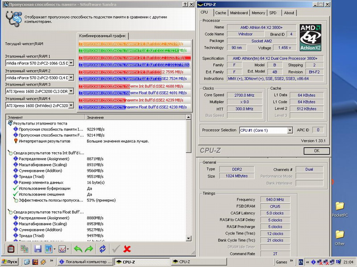Open the Sandra module options icon

[x=11, y=249]
